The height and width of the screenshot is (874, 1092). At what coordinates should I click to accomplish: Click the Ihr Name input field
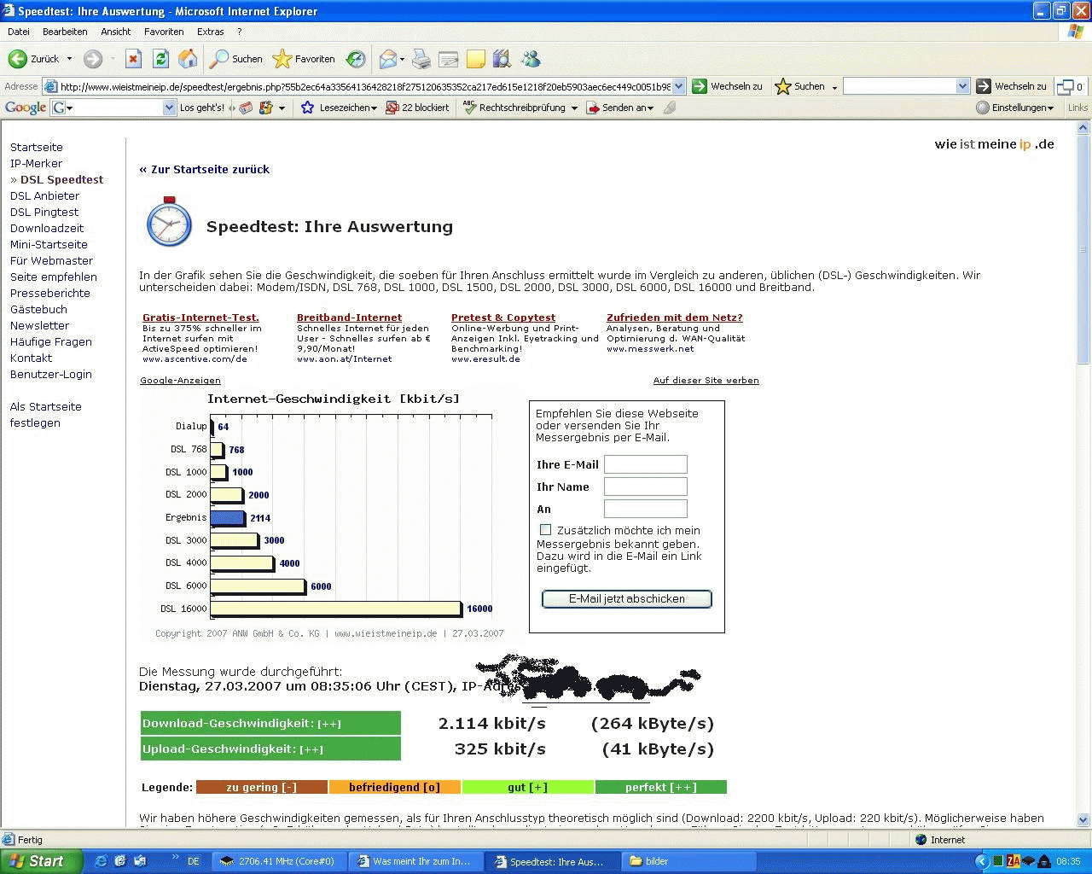tap(646, 487)
